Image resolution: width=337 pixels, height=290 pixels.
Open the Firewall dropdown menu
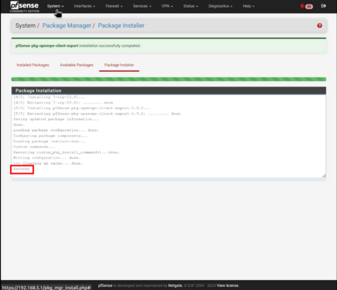(x=114, y=6)
